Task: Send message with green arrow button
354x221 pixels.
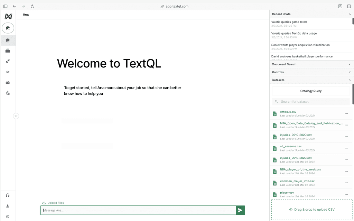Action: 241,210
